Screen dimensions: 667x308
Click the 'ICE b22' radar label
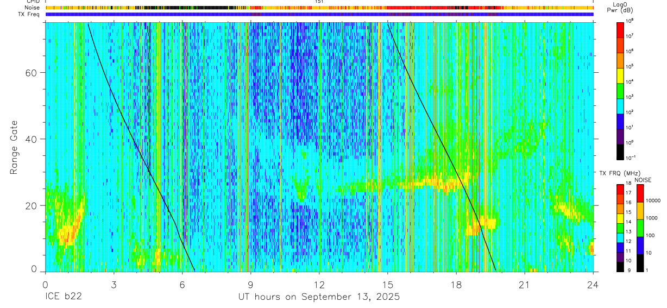[64, 297]
